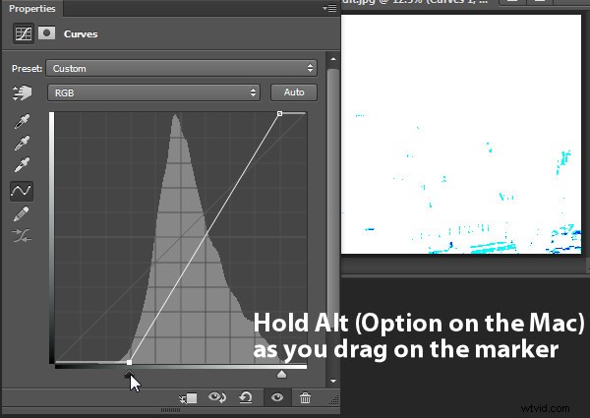Image resolution: width=590 pixels, height=418 pixels.
Task: Reset to adjustment defaults icon
Action: pyautogui.click(x=246, y=397)
